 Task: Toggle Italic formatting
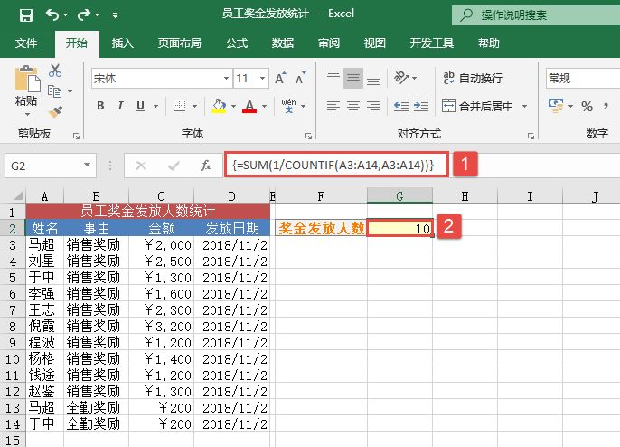[122, 106]
